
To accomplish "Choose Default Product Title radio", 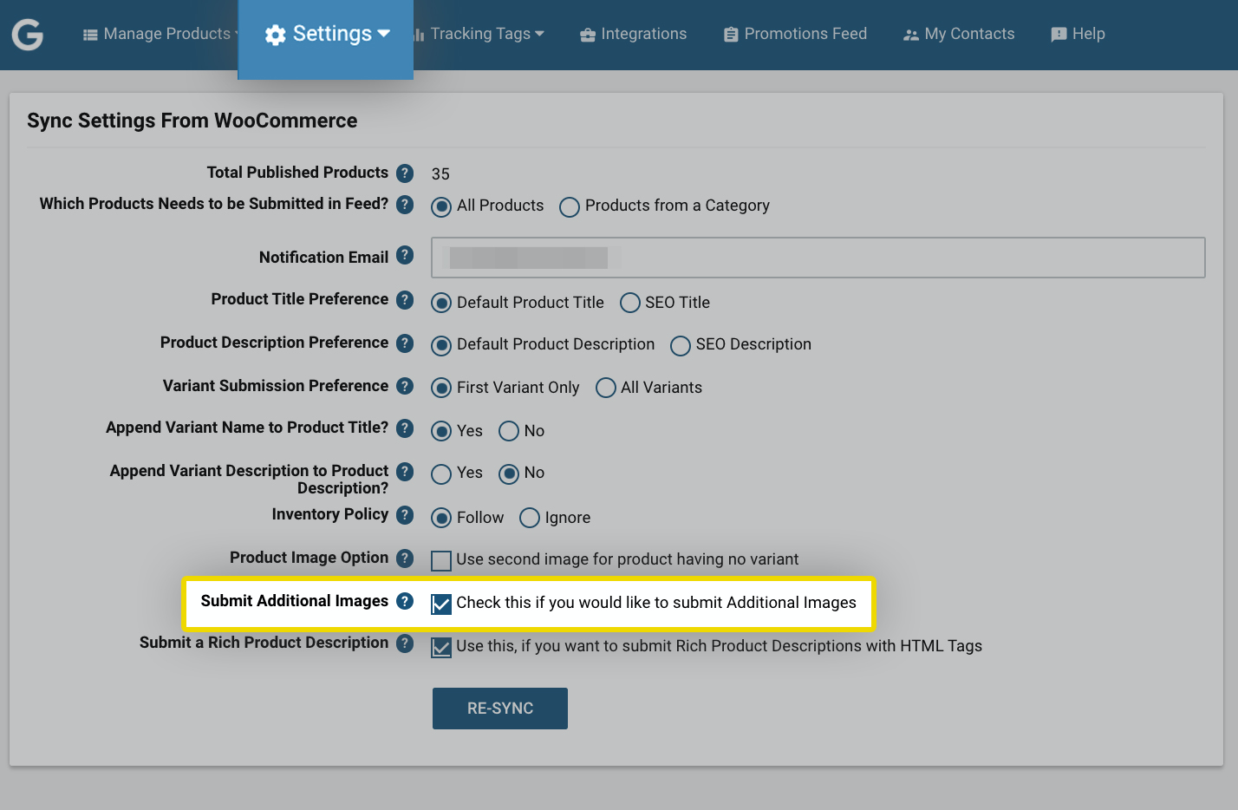I will [441, 303].
